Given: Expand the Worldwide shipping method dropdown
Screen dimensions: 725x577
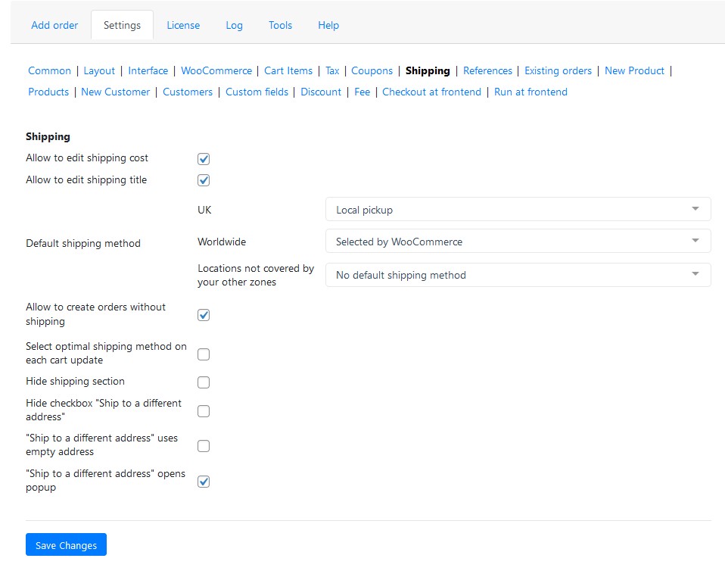Looking at the screenshot, I should [x=518, y=241].
